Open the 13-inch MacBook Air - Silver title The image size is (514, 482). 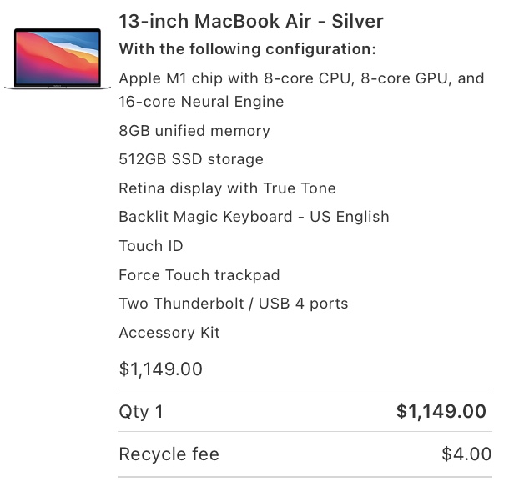pyautogui.click(x=251, y=21)
